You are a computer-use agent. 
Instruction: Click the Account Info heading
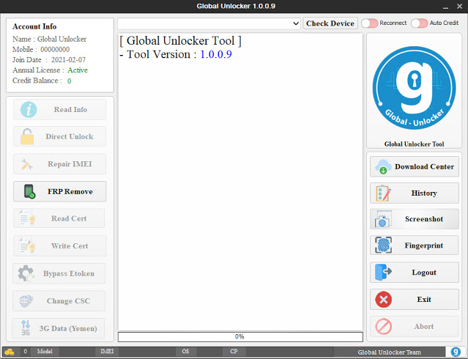tap(34, 26)
